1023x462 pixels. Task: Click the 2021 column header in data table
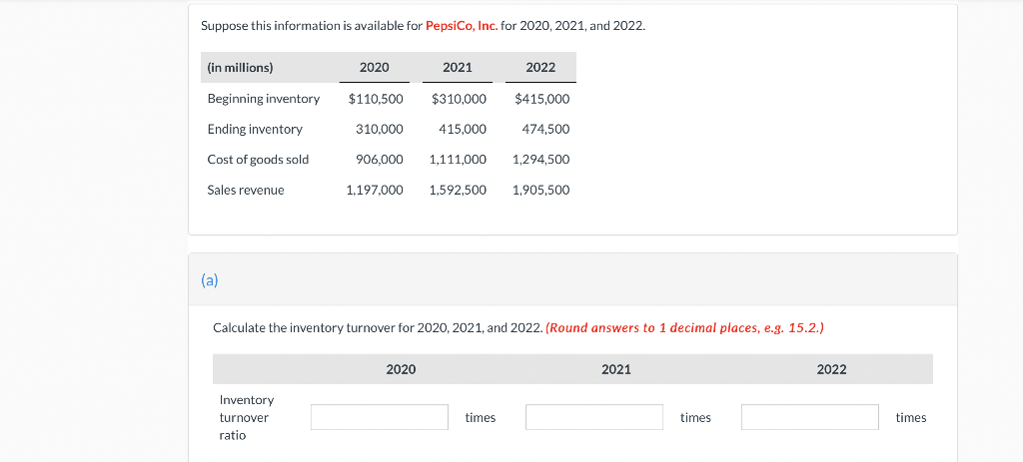click(458, 67)
